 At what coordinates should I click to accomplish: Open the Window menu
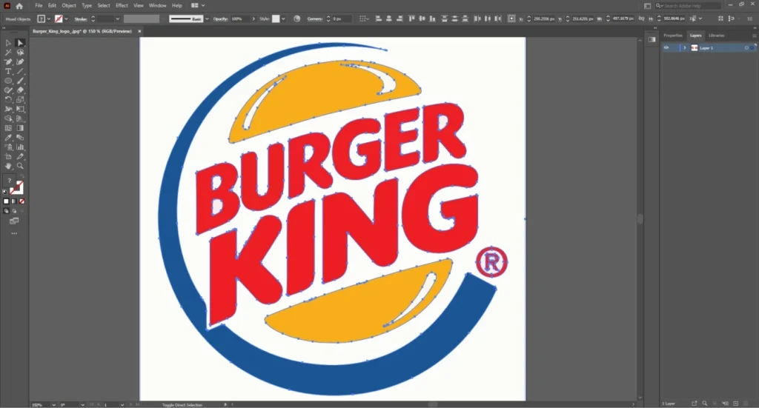tap(157, 6)
